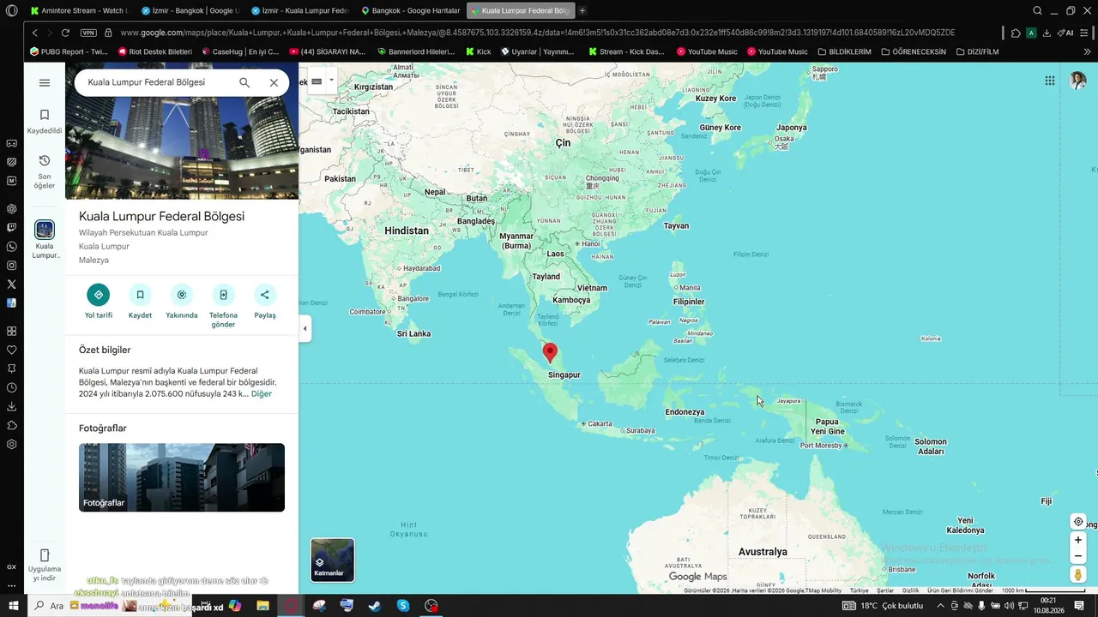The height and width of the screenshot is (617, 1098).
Task: Zoom in the map with plus
Action: pos(1078,540)
